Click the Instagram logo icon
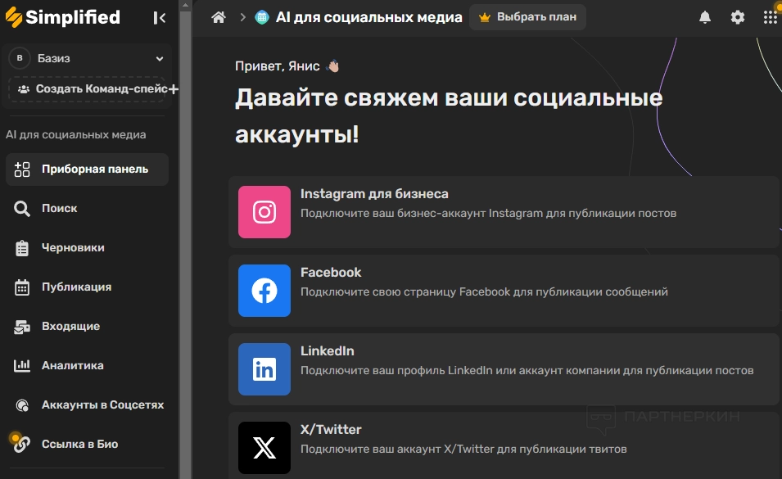The height and width of the screenshot is (479, 782). [x=264, y=212]
